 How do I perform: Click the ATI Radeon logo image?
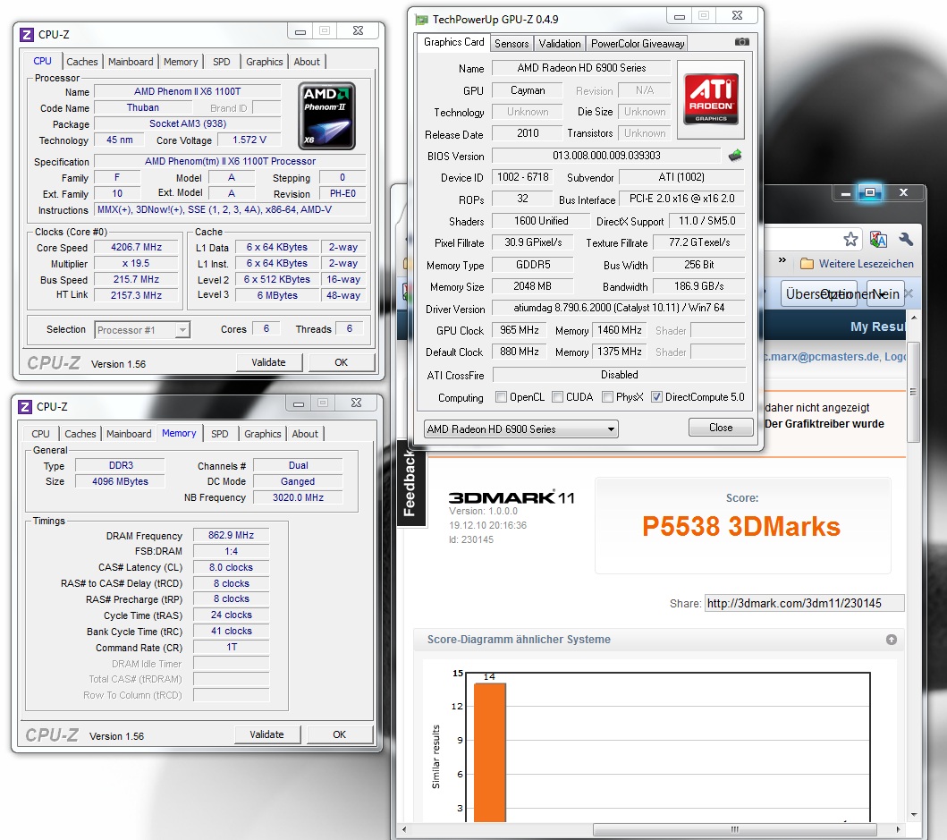710,98
